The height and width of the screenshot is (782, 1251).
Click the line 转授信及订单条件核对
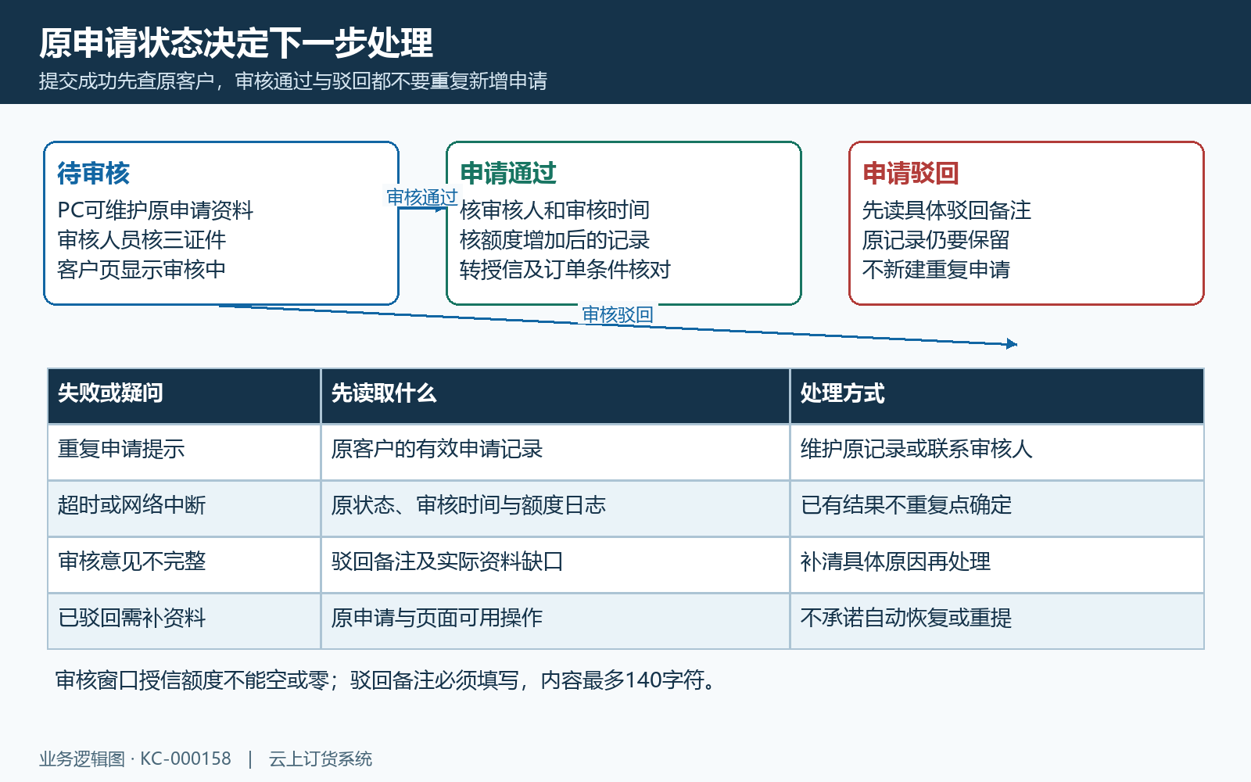tap(565, 270)
